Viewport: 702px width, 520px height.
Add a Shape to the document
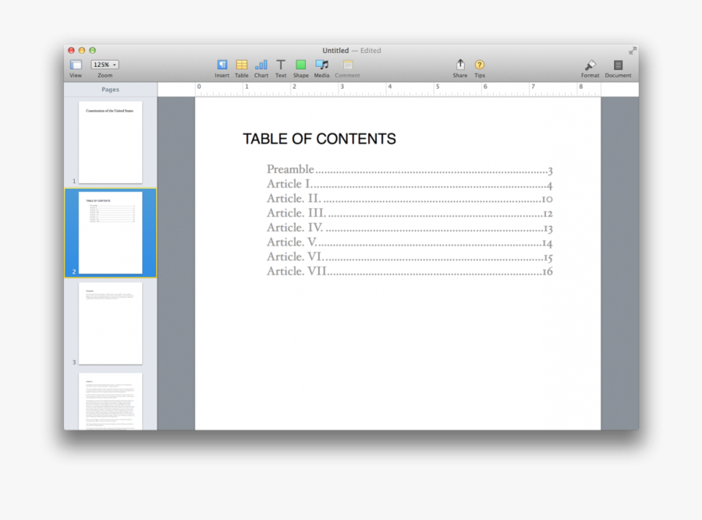[301, 65]
